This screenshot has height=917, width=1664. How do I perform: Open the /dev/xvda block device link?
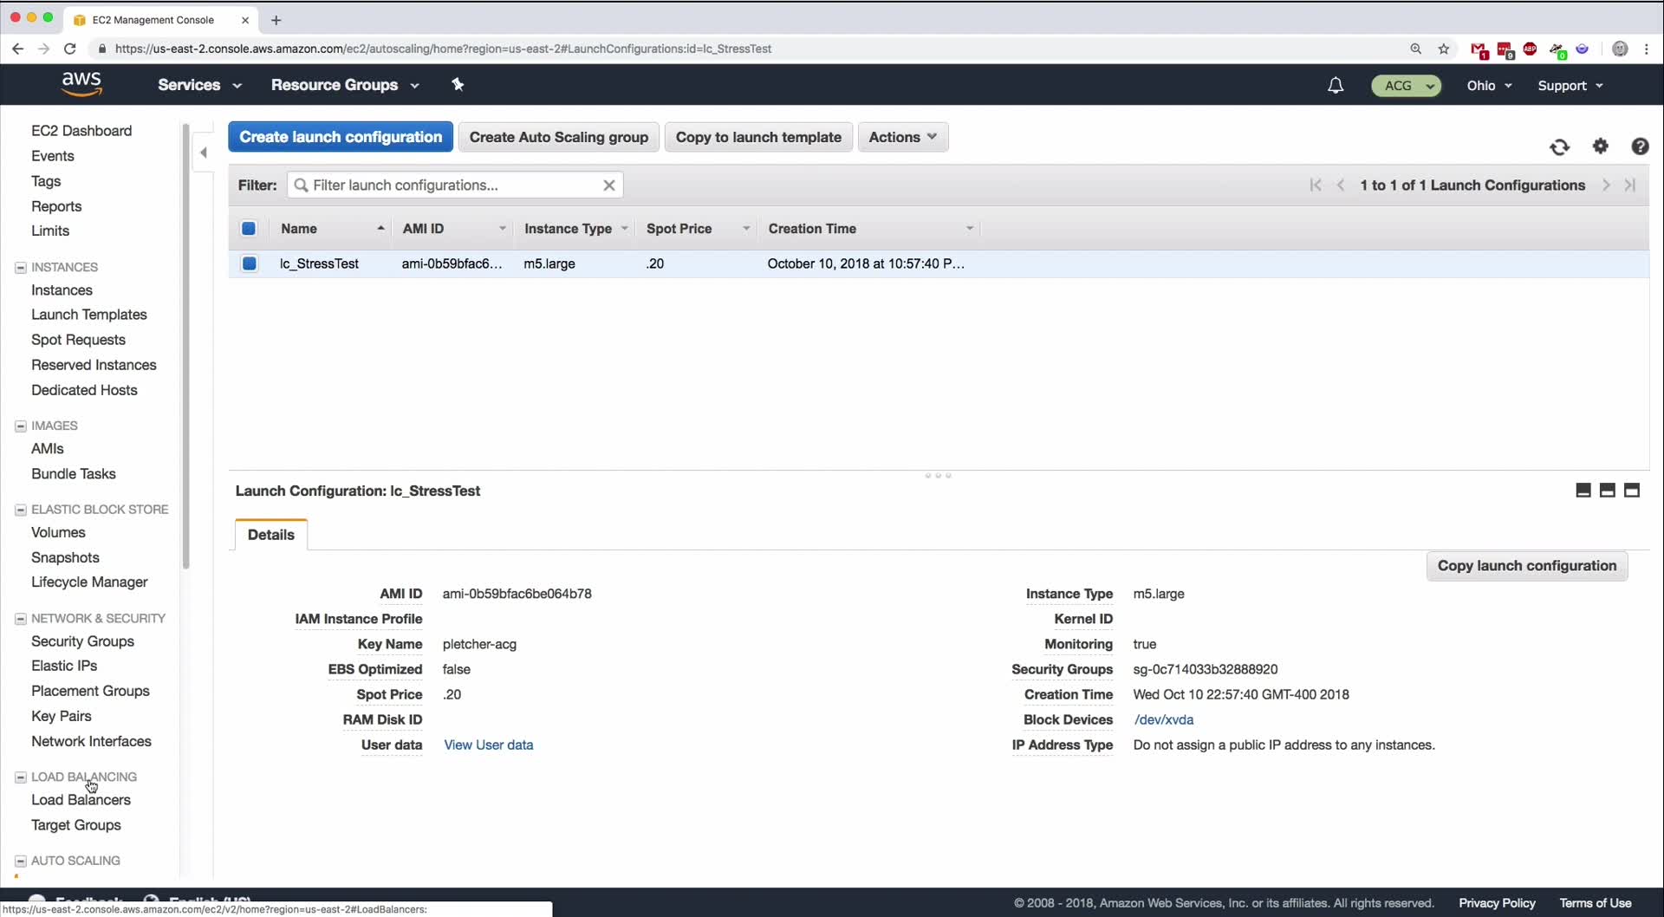coord(1164,720)
